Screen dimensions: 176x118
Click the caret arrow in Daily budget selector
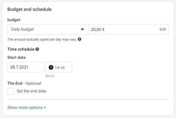[82, 29]
